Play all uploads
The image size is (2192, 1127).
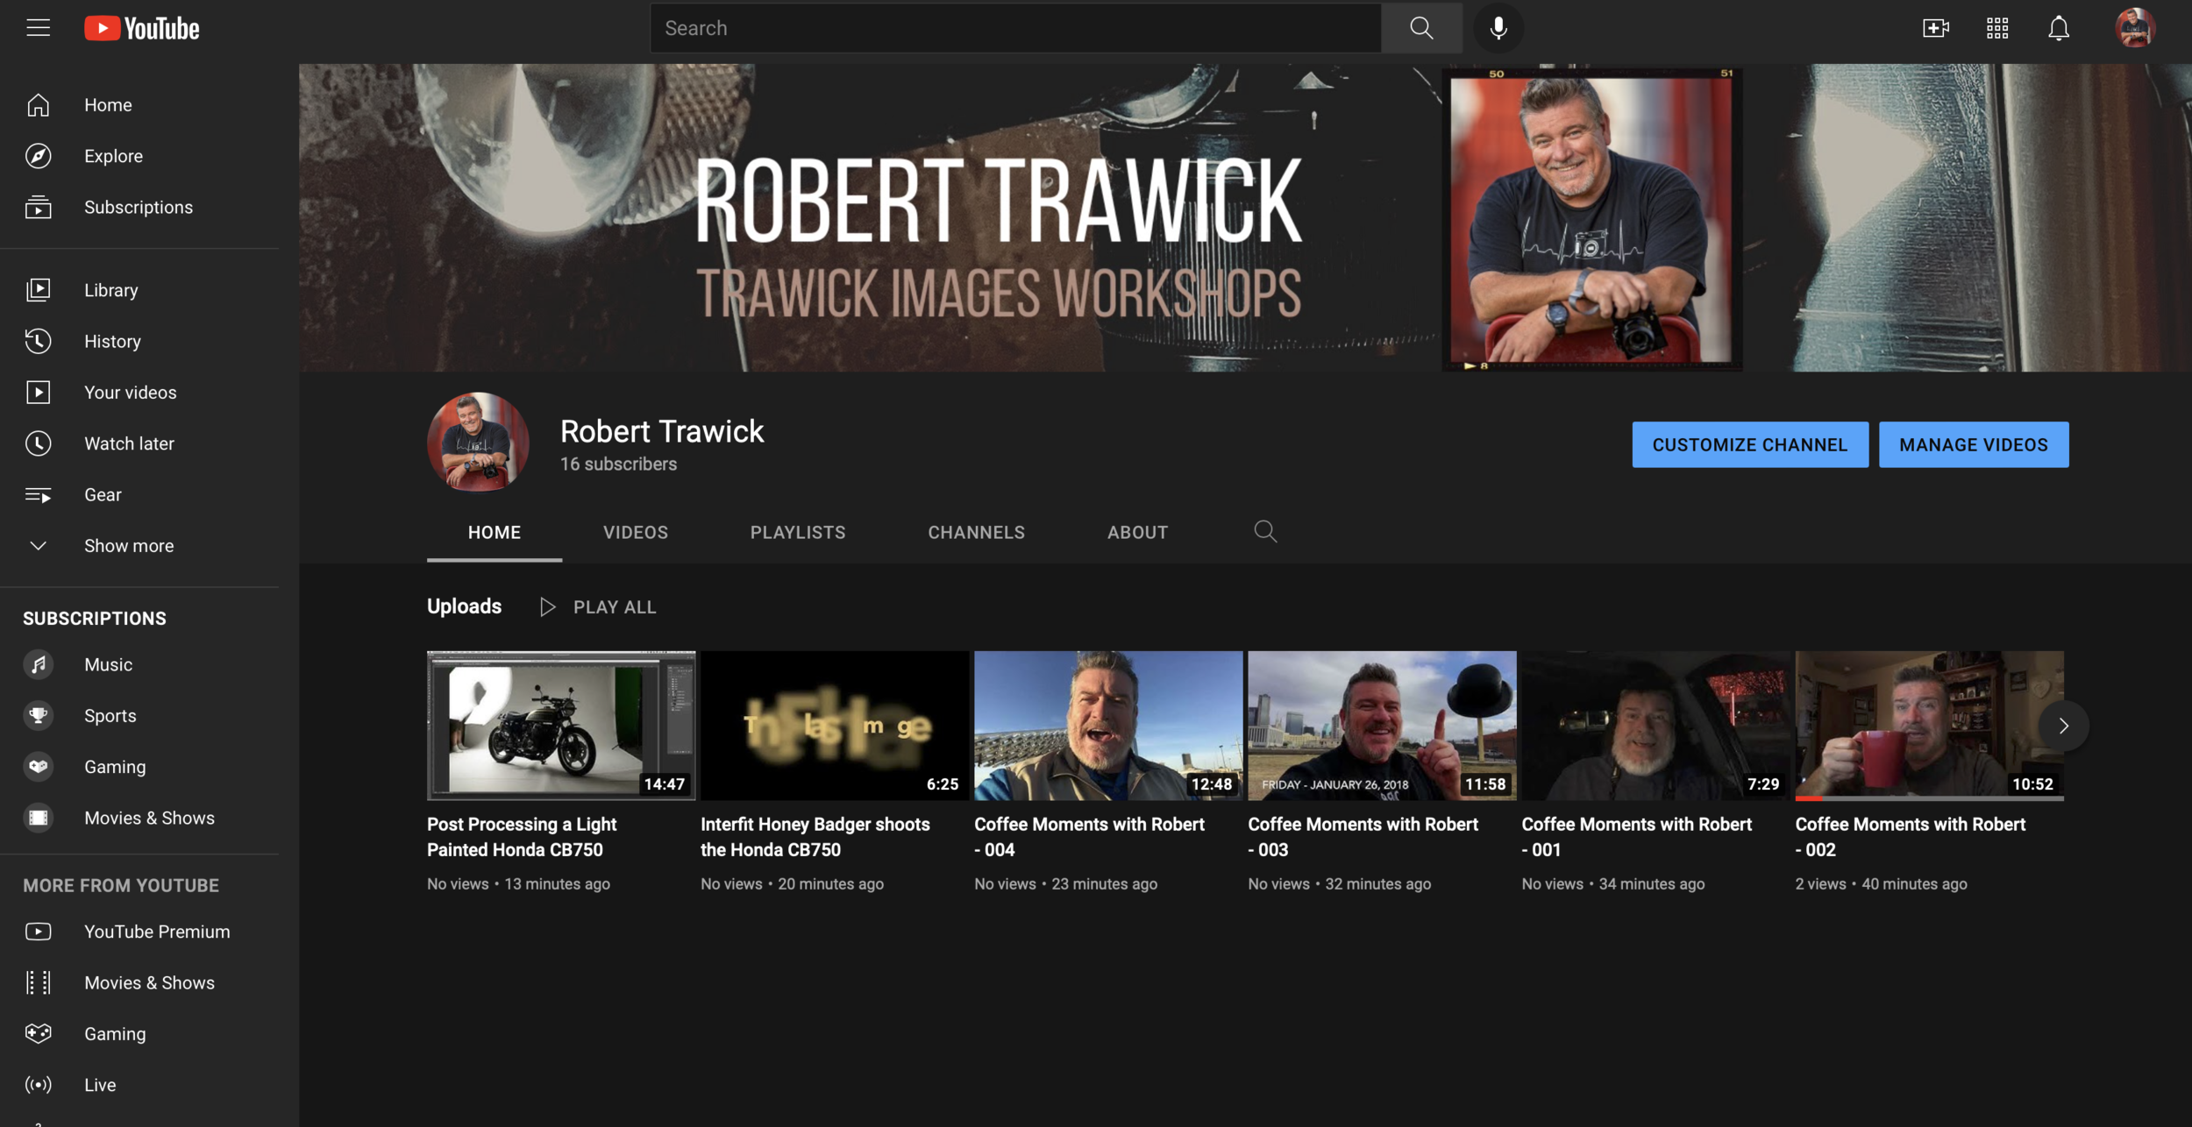pyautogui.click(x=598, y=606)
